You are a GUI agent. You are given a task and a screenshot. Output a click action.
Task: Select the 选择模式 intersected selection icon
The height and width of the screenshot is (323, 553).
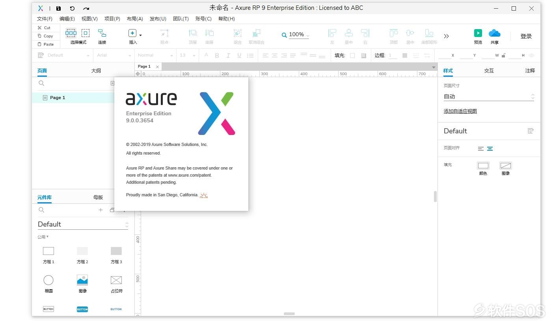pyautogui.click(x=71, y=33)
